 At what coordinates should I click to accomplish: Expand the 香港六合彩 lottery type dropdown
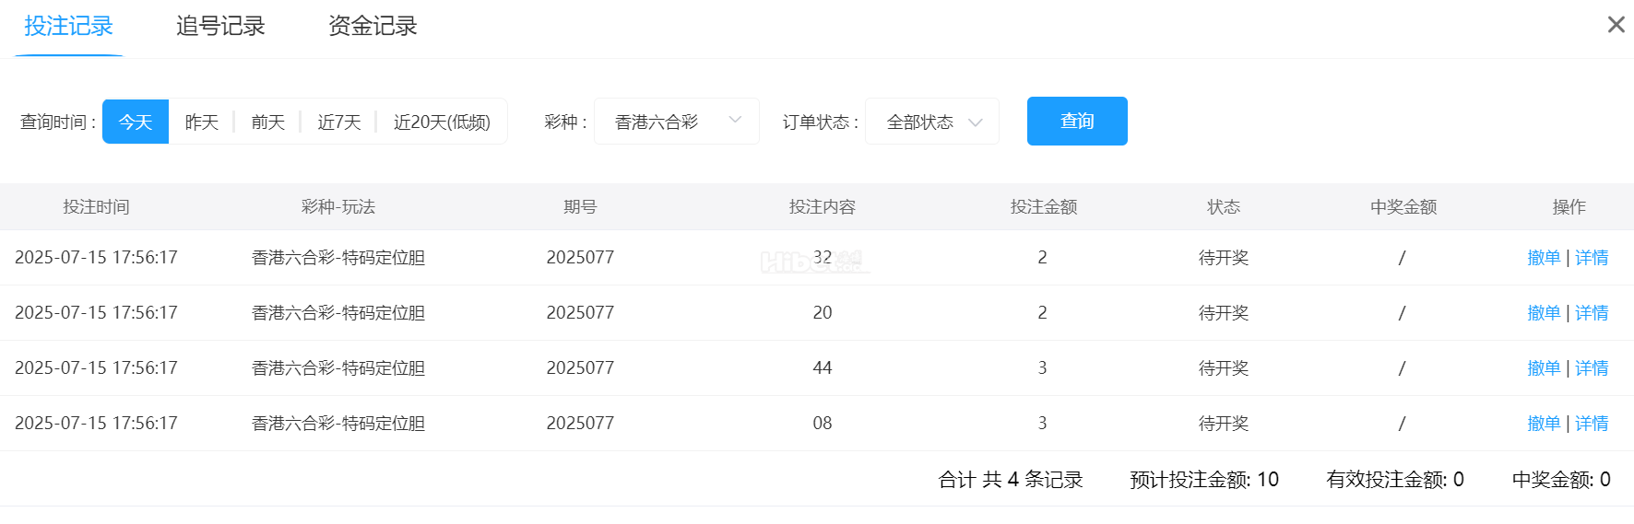click(676, 122)
